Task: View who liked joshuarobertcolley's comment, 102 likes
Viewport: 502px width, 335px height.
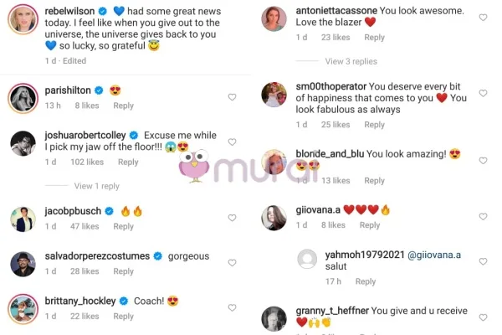Action: pyautogui.click(x=87, y=162)
